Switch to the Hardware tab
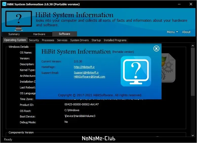Screen dimensions: 197x143 pyautogui.click(x=39, y=34)
